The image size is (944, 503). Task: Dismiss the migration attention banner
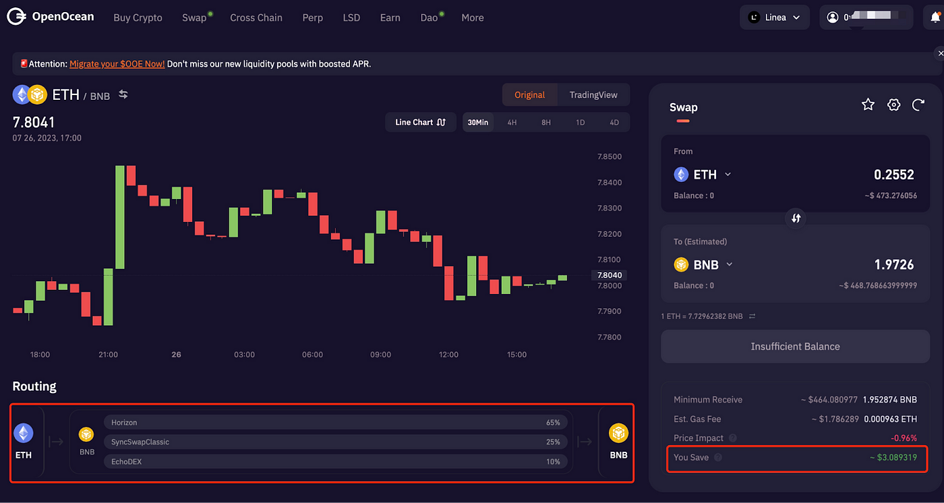click(940, 53)
